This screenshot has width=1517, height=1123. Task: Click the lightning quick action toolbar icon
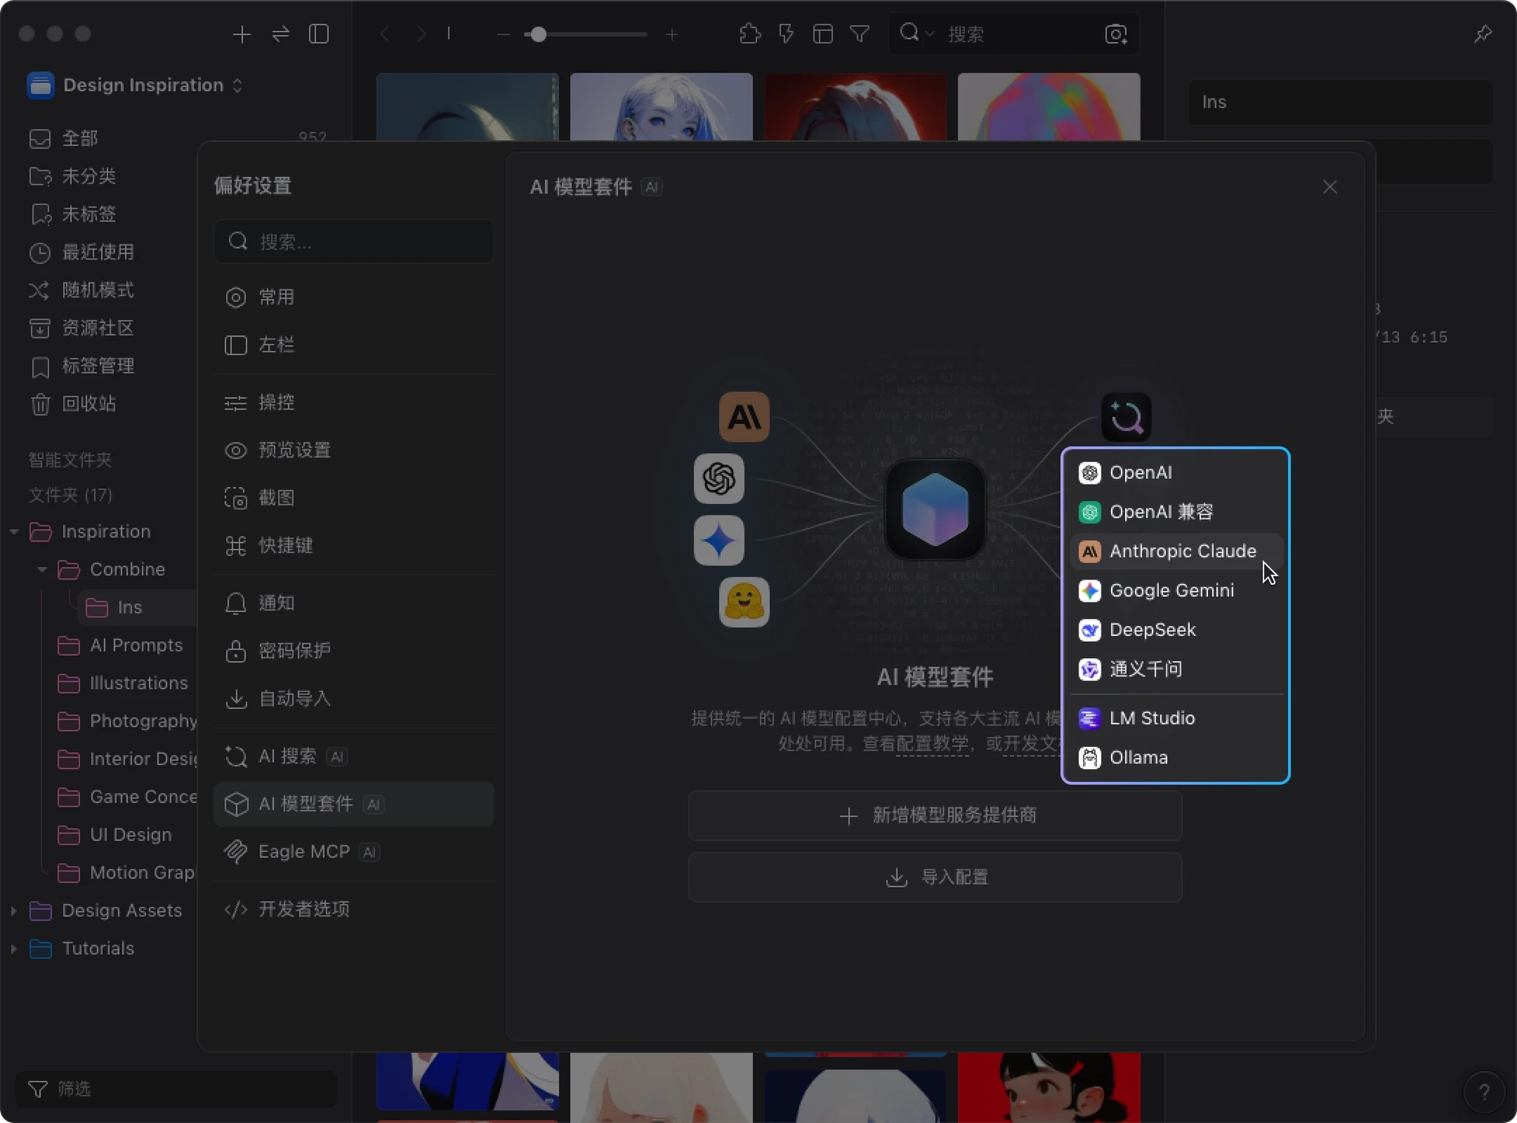[786, 34]
